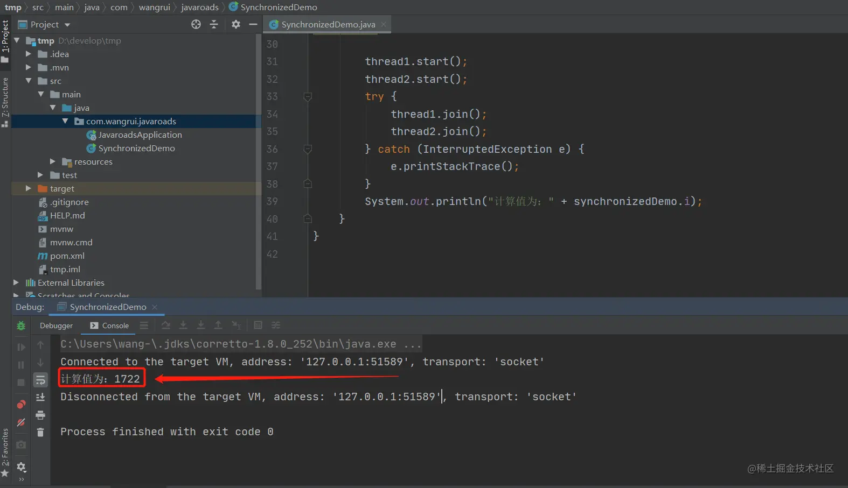Click Trace Current Stream Chain icon
This screenshot has height=488, width=848.
[x=276, y=325]
